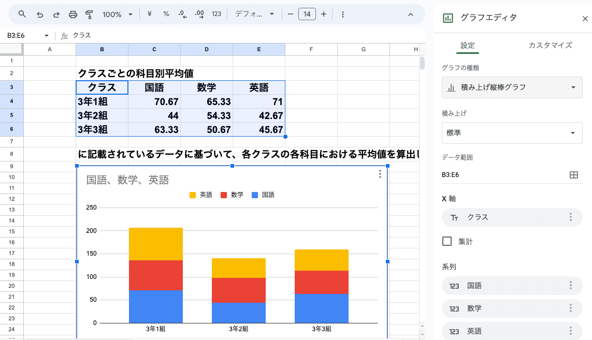
Task: Open the 積み上げ 標準 dropdown
Action: tap(512, 133)
